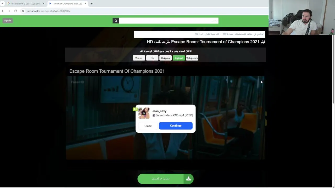335x188 pixels.
Task: Click the ad play thumbnail for Jean_sexy
Action: click(144, 113)
